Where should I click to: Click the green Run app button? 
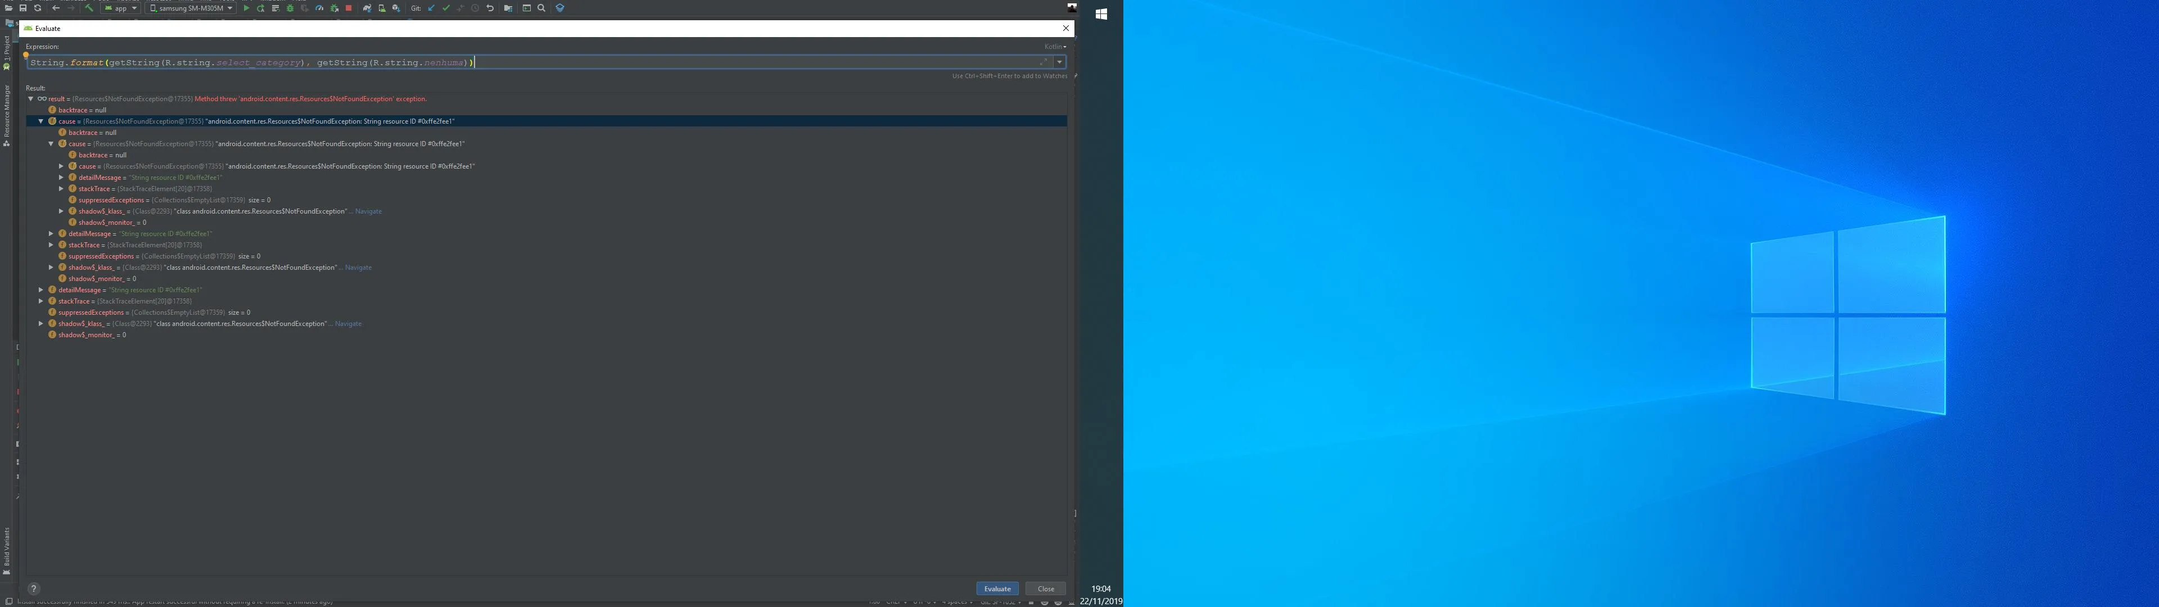pos(246,8)
